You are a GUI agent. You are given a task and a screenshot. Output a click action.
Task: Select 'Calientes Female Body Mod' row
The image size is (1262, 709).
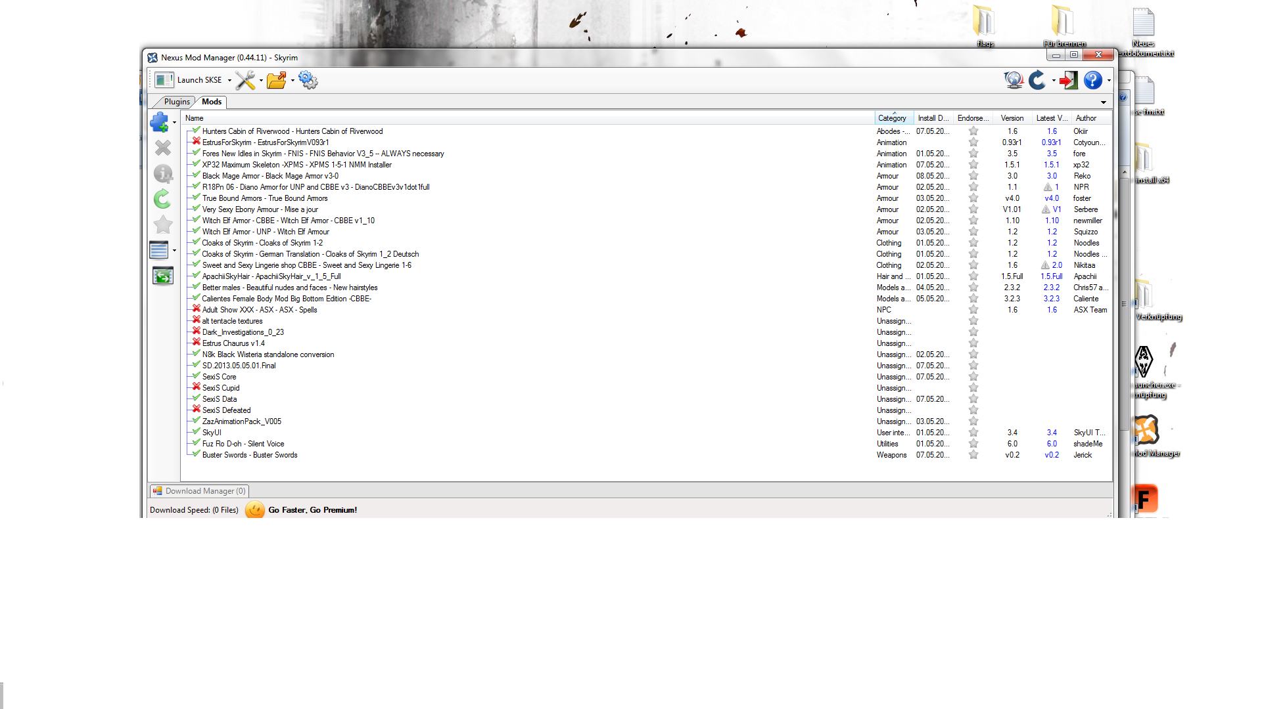(647, 299)
